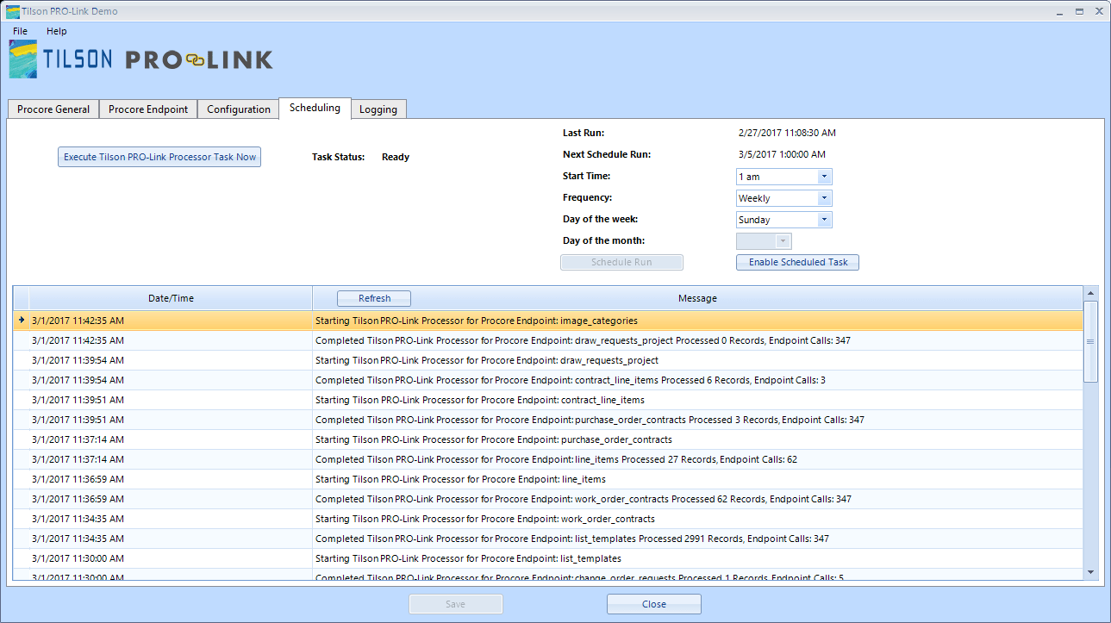
Task: Click the Task Status Ready text
Action: (396, 157)
